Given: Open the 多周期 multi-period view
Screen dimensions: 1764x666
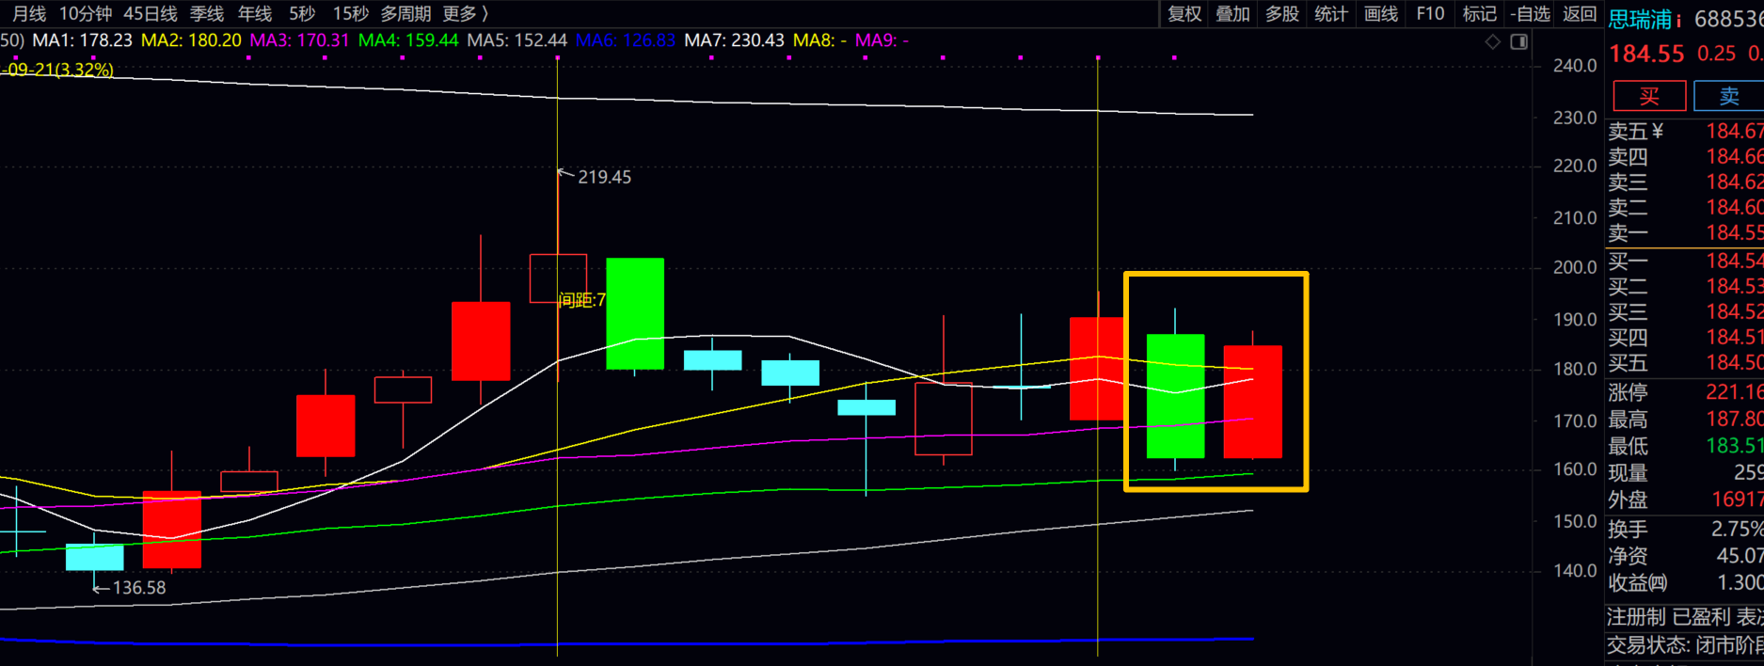Looking at the screenshot, I should pos(405,14).
